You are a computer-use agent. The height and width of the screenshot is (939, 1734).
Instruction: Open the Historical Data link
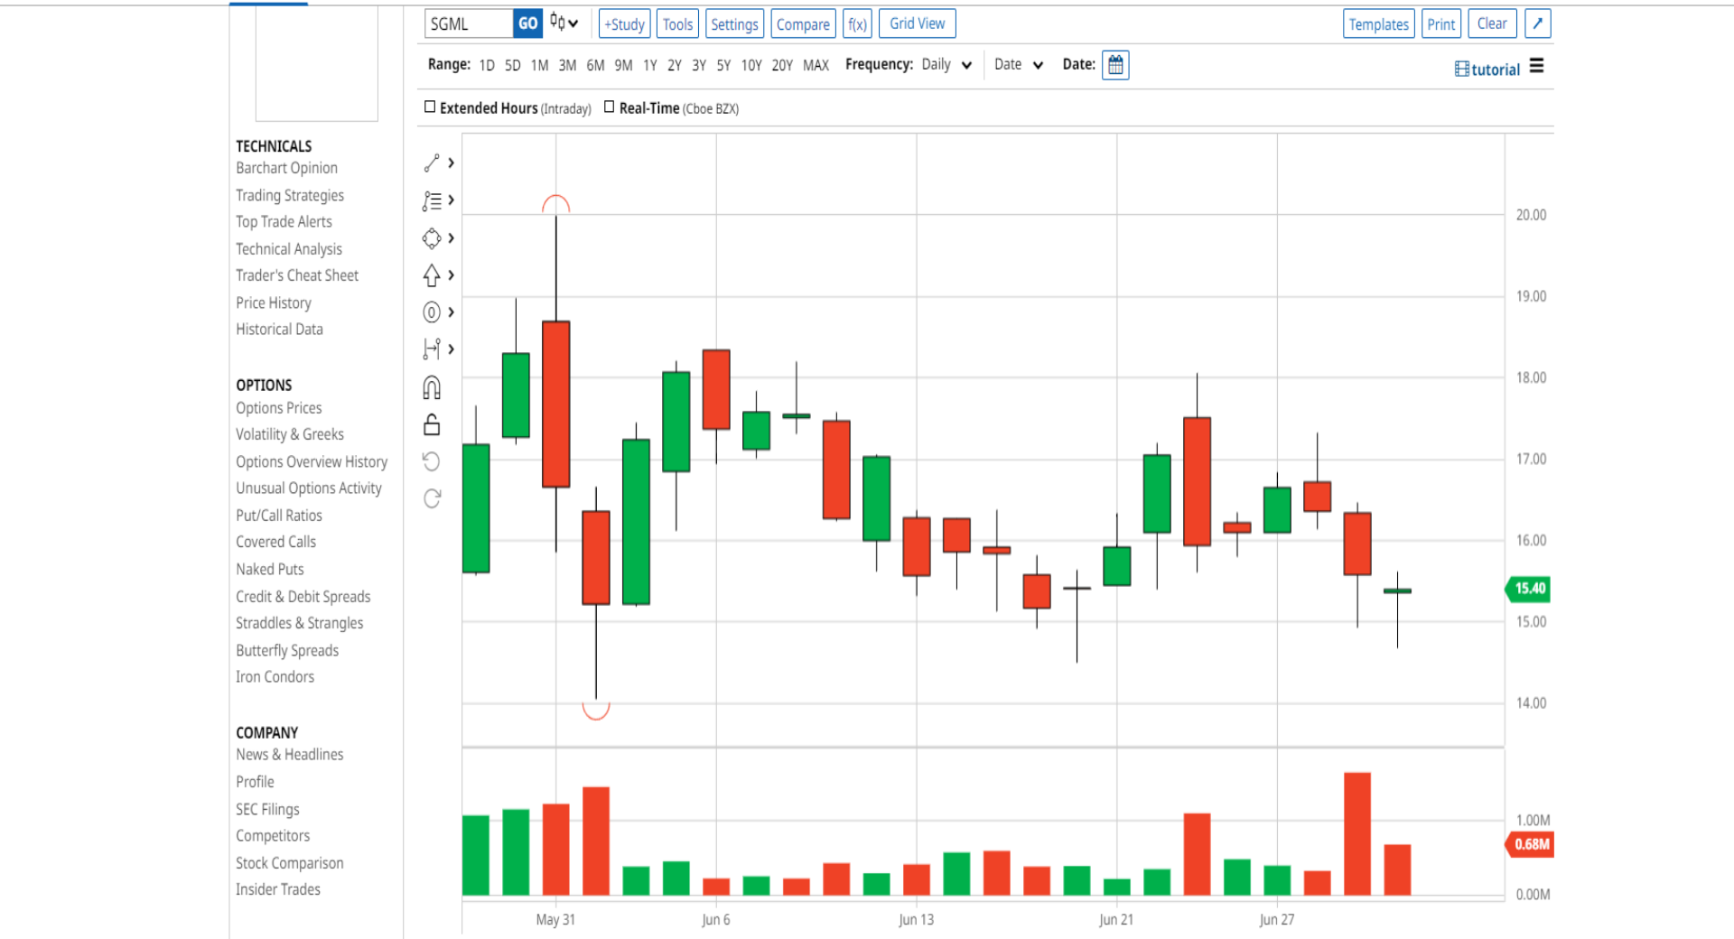[279, 330]
